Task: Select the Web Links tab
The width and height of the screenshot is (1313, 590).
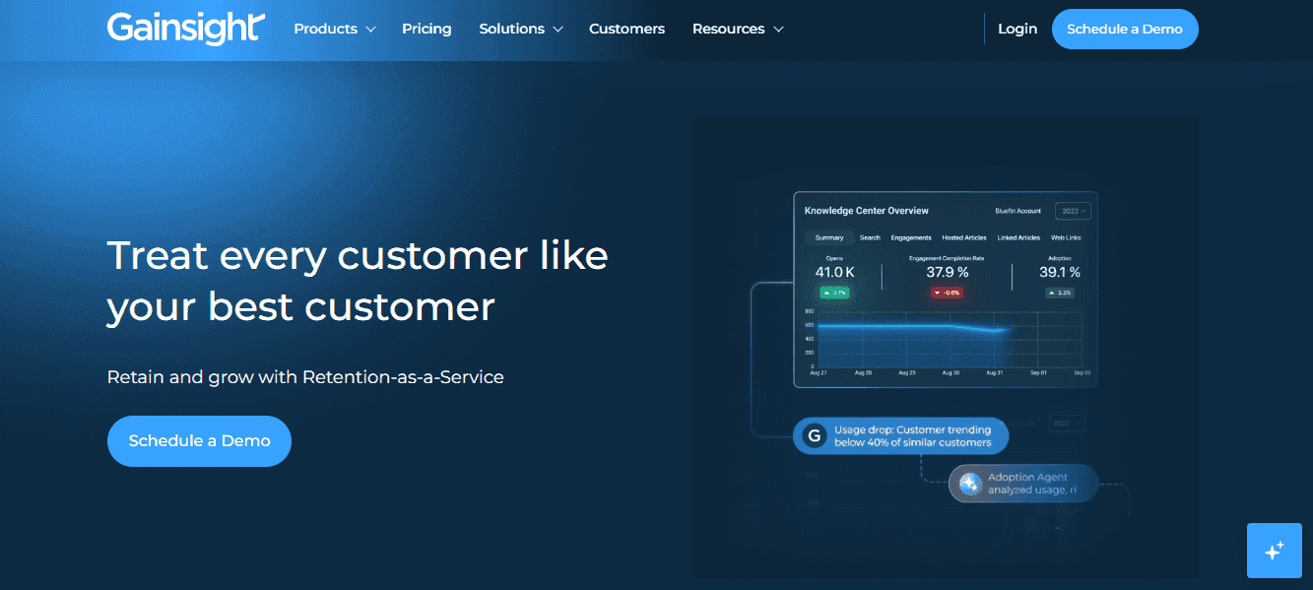Action: 1066,237
